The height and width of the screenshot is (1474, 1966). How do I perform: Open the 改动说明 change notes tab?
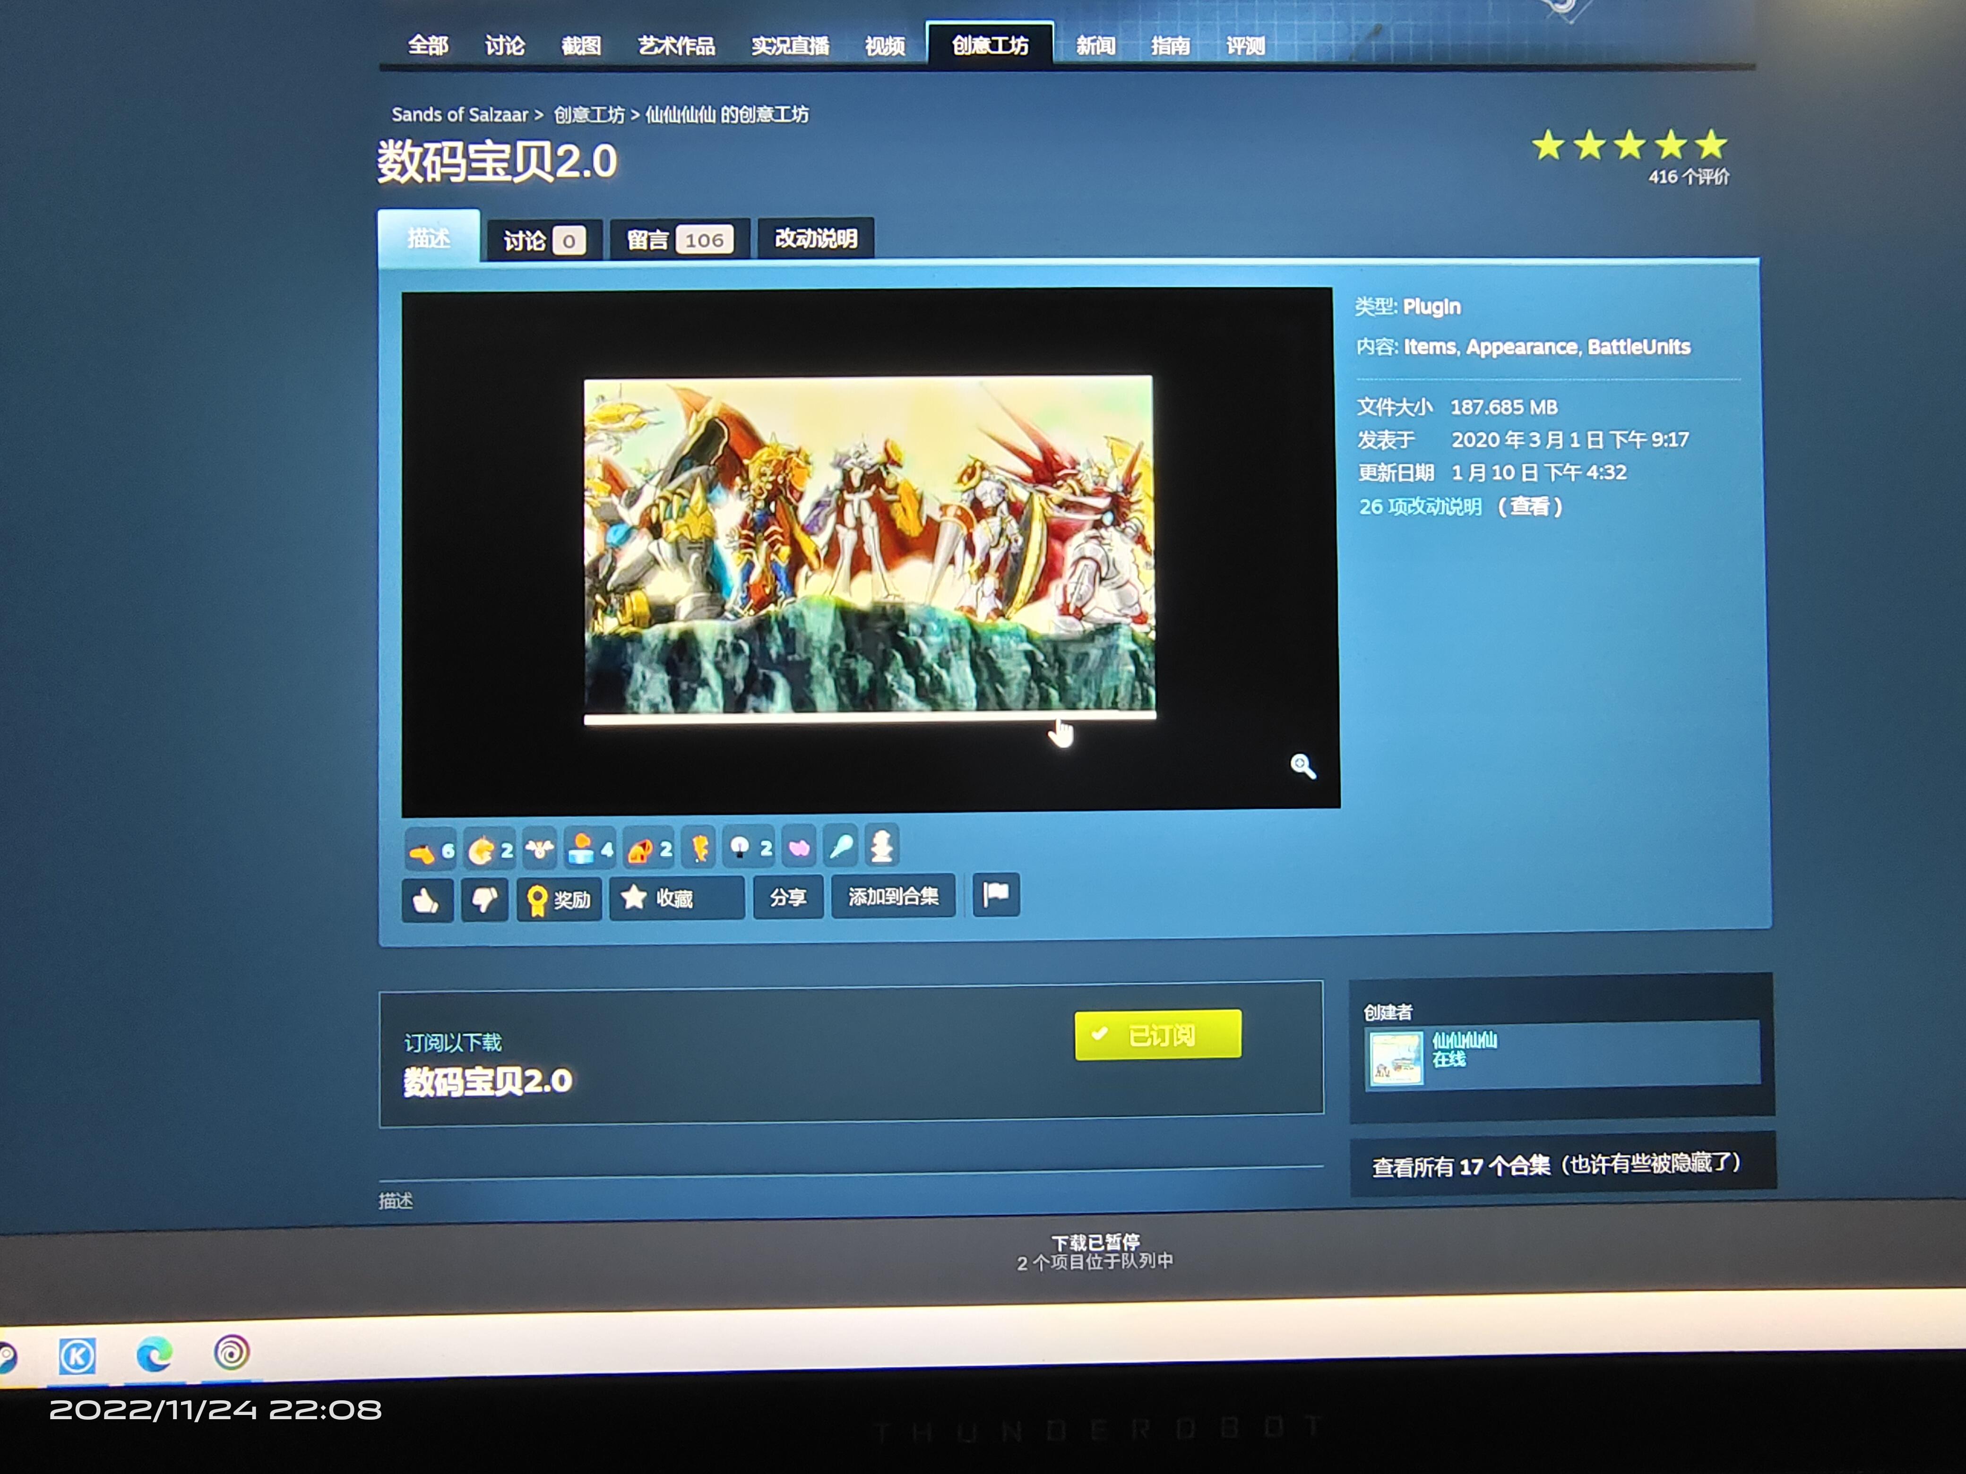click(x=816, y=238)
